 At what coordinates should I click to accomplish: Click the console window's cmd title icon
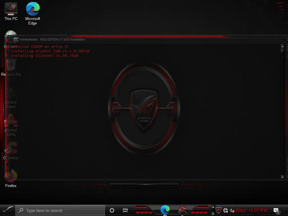(16, 39)
